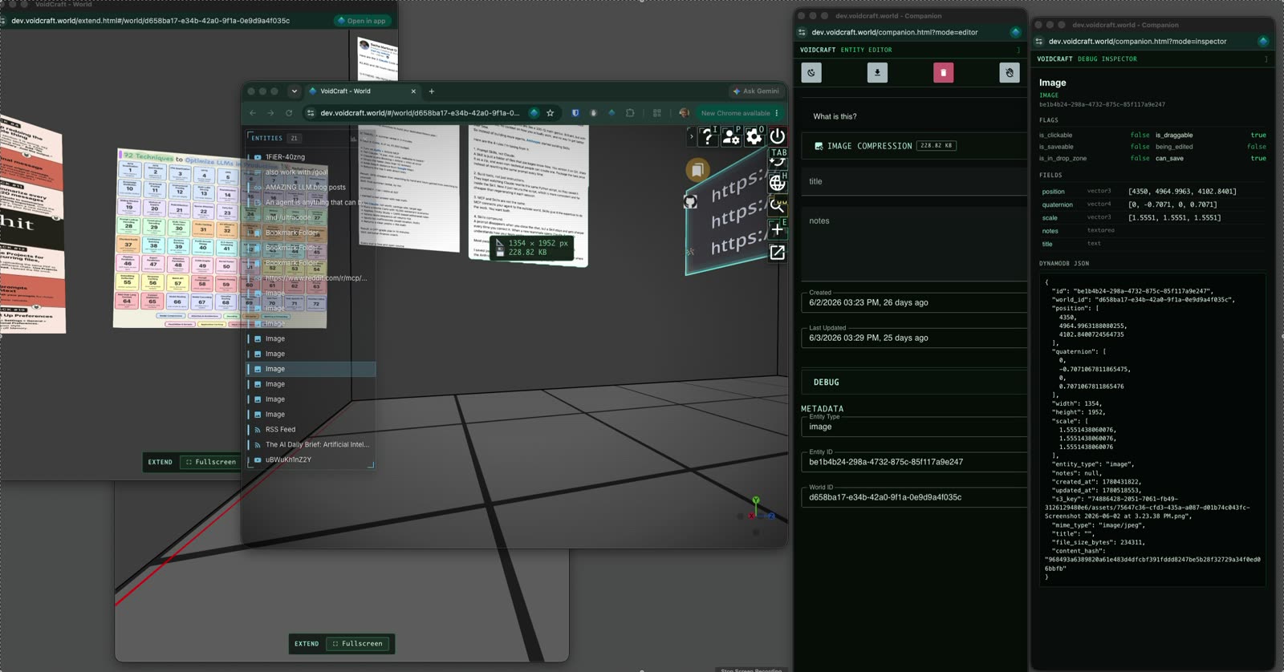This screenshot has width=1284, height=672.
Task: Click the DYNAMODB JSON heading
Action: [x=1064, y=263]
